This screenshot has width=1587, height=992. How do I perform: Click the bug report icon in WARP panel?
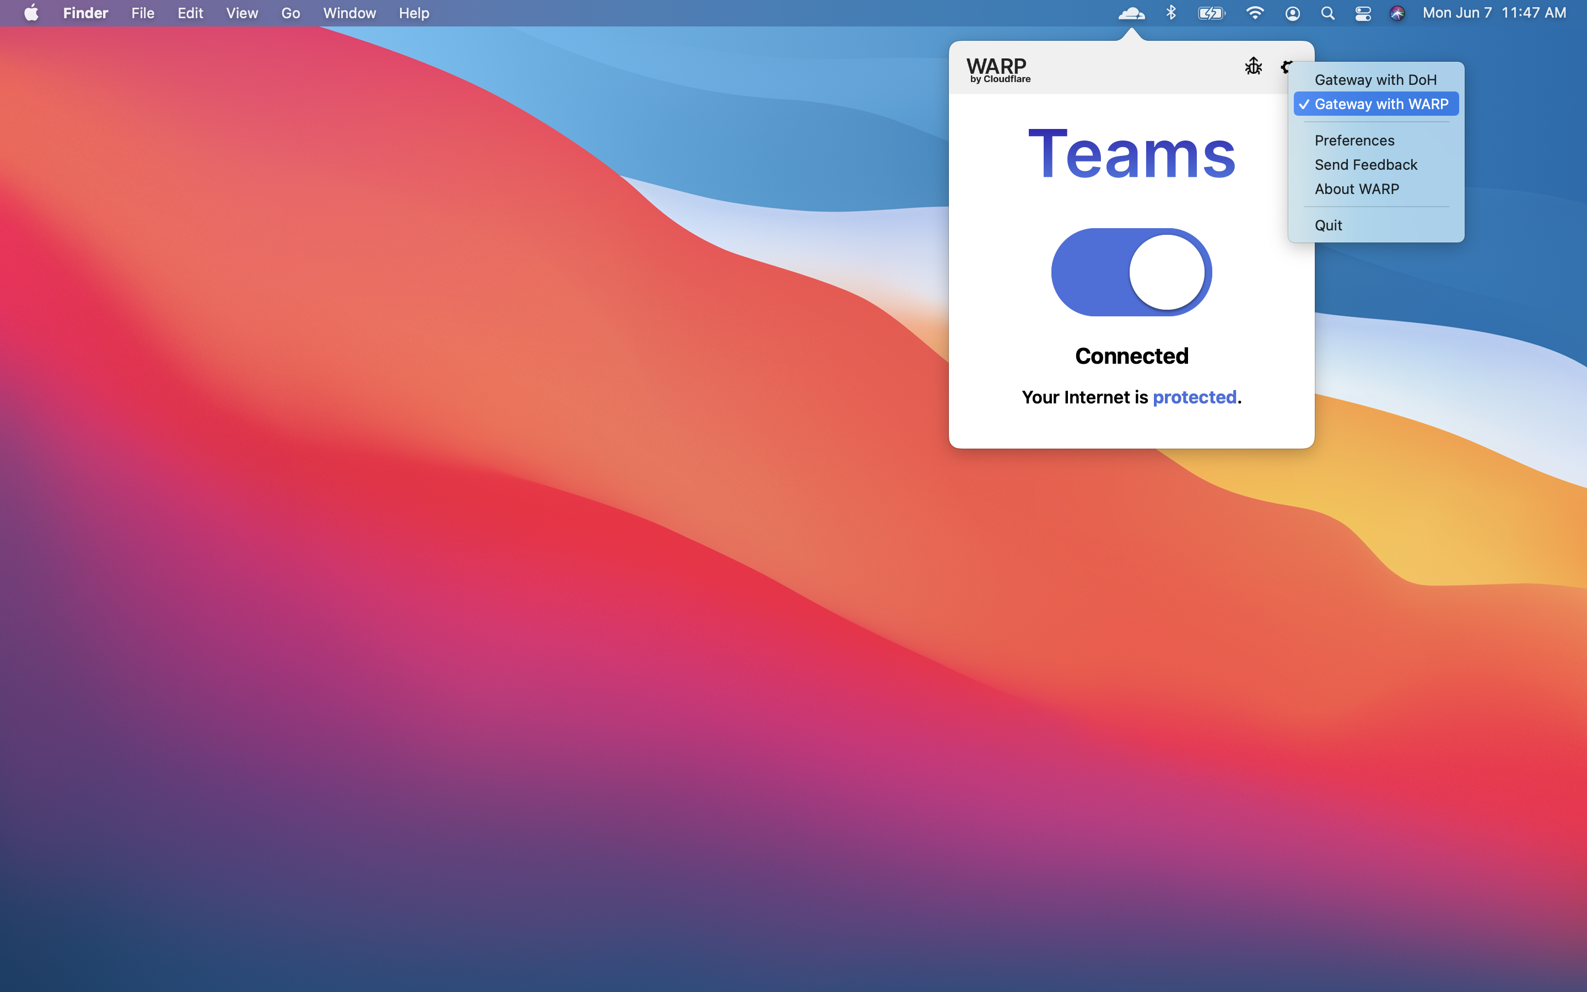pos(1252,66)
